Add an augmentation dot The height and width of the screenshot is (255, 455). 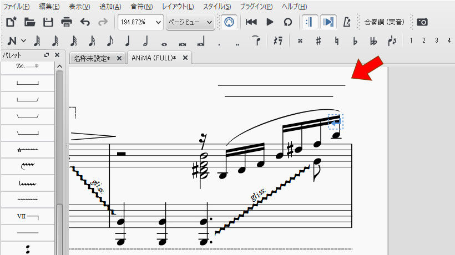(x=219, y=44)
